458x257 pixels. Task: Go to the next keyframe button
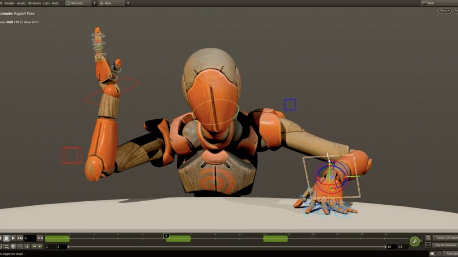40,246
